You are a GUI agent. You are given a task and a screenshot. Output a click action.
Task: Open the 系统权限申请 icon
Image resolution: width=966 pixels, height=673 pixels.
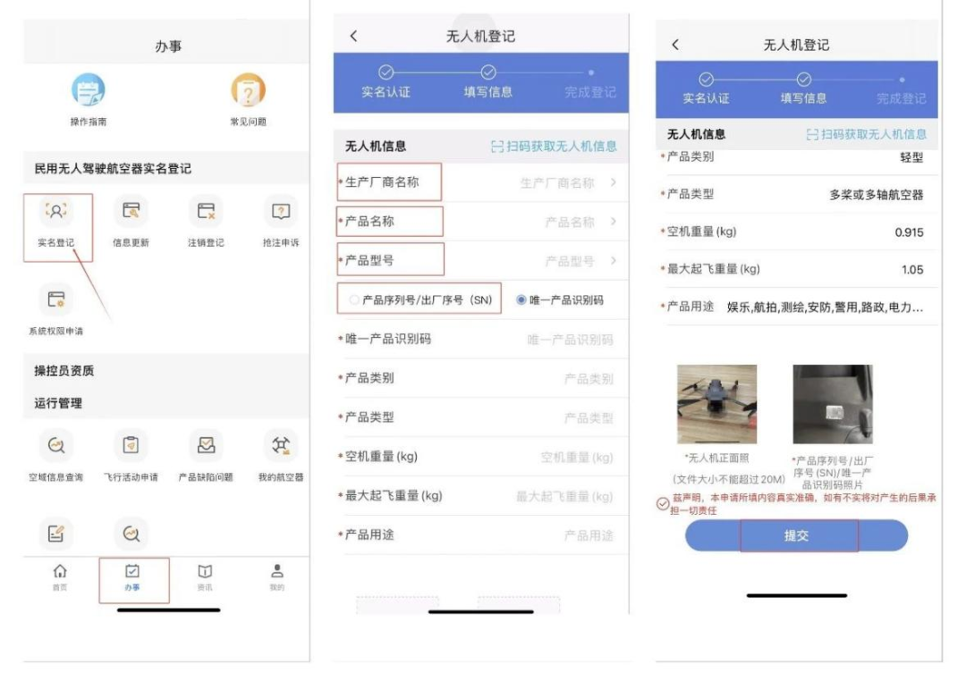coord(56,300)
